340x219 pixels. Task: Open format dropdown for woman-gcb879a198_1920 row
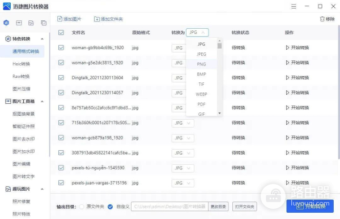(x=183, y=138)
